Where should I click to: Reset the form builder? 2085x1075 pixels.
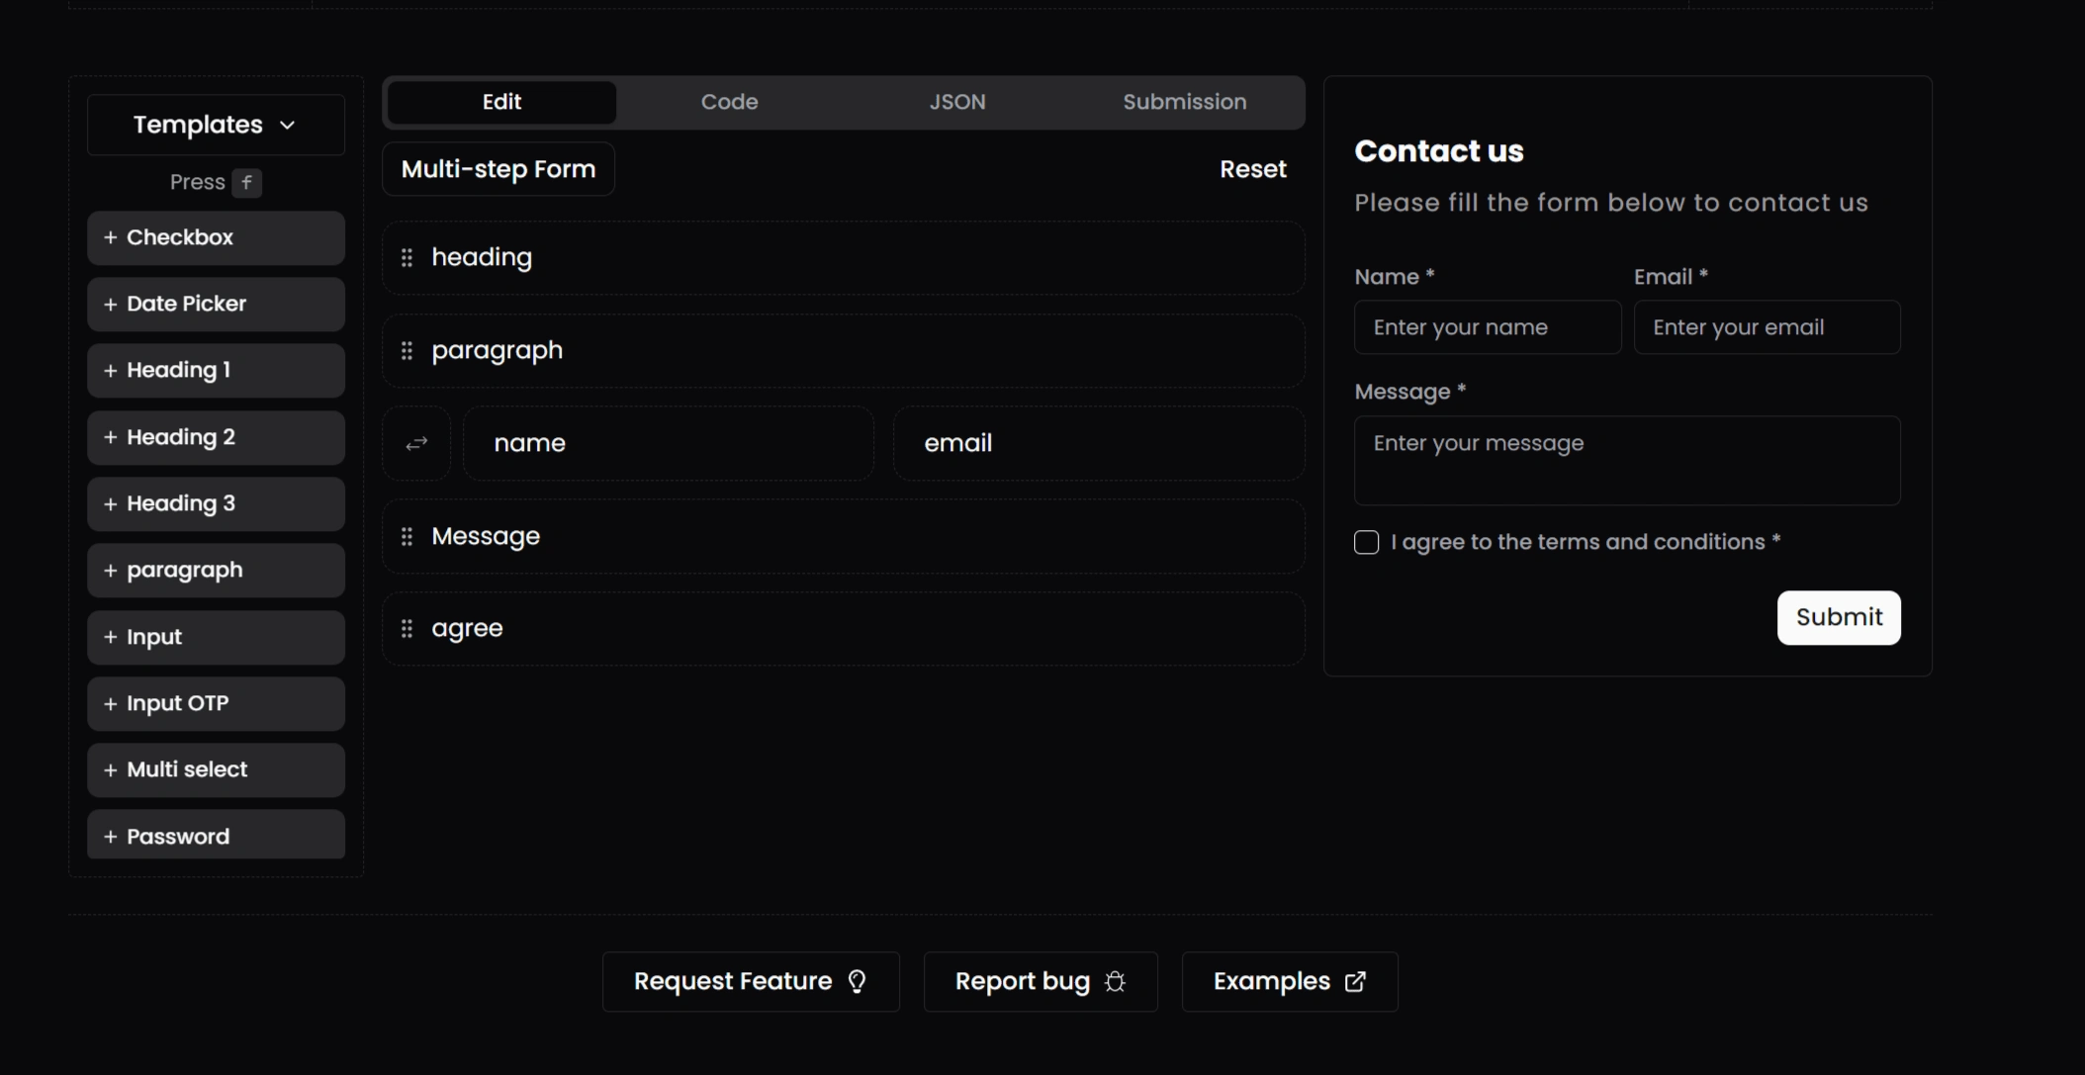(1252, 169)
